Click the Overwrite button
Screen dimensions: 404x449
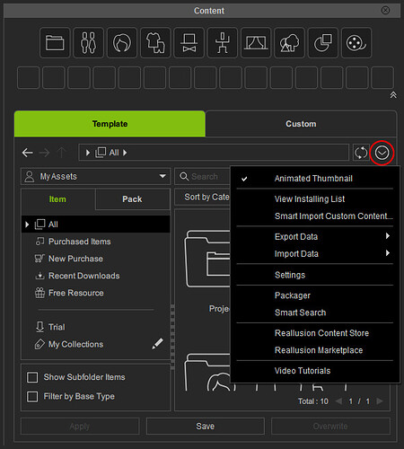coord(330,426)
